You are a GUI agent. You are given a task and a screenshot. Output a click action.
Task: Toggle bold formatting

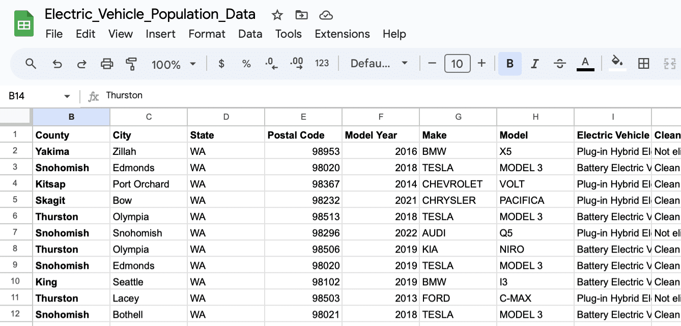click(510, 64)
